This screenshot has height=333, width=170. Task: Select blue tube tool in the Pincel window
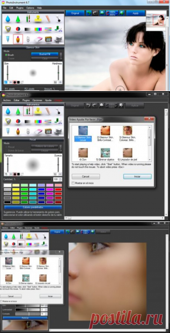click(8, 131)
